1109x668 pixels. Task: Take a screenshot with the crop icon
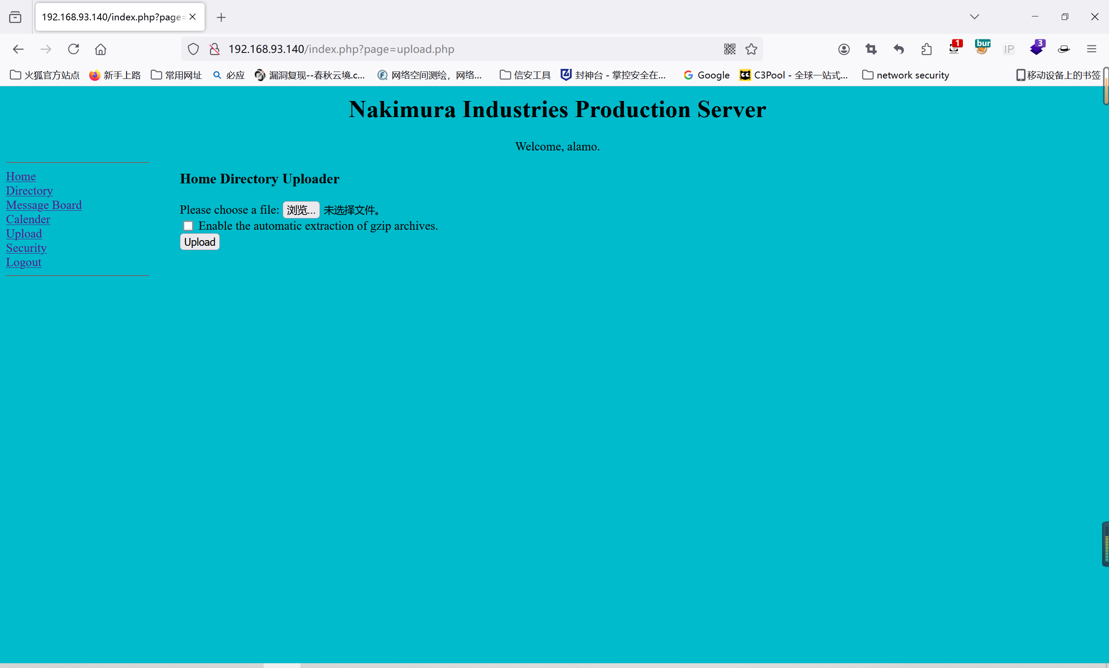(871, 49)
